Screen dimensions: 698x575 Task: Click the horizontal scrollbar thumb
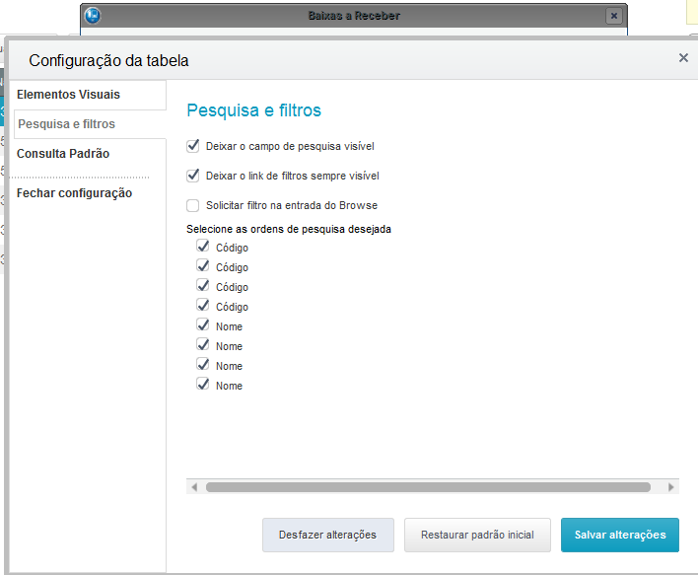pyautogui.click(x=428, y=487)
